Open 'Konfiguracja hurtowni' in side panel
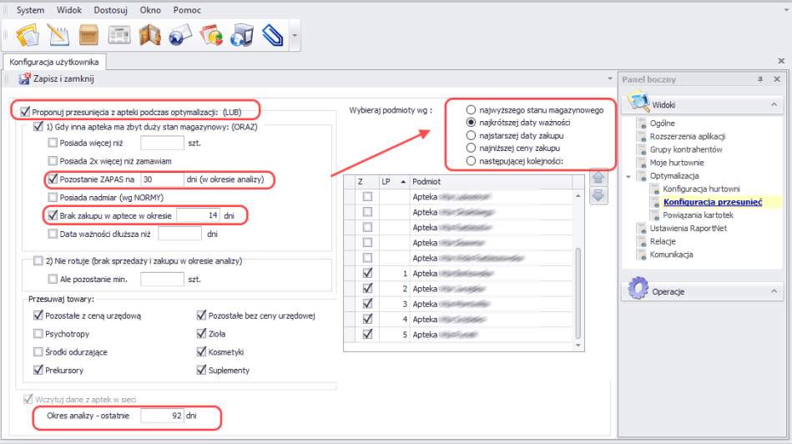 point(697,189)
